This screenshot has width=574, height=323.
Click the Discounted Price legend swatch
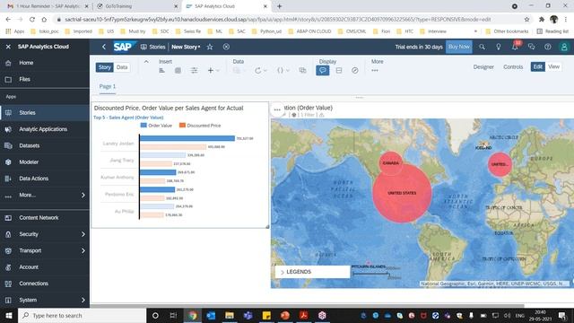(182, 126)
